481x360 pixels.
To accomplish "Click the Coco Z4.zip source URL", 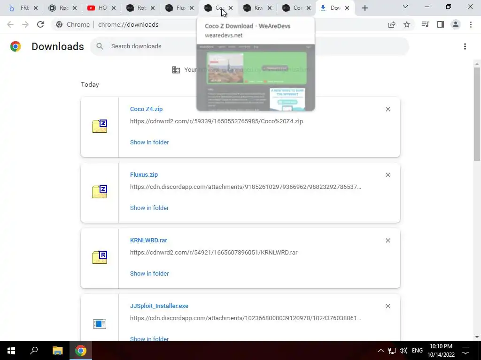I will [216, 121].
